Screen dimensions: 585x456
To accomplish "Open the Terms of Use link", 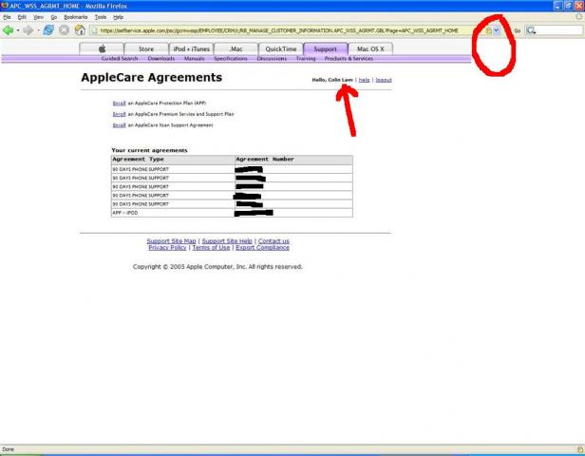I will click(211, 247).
